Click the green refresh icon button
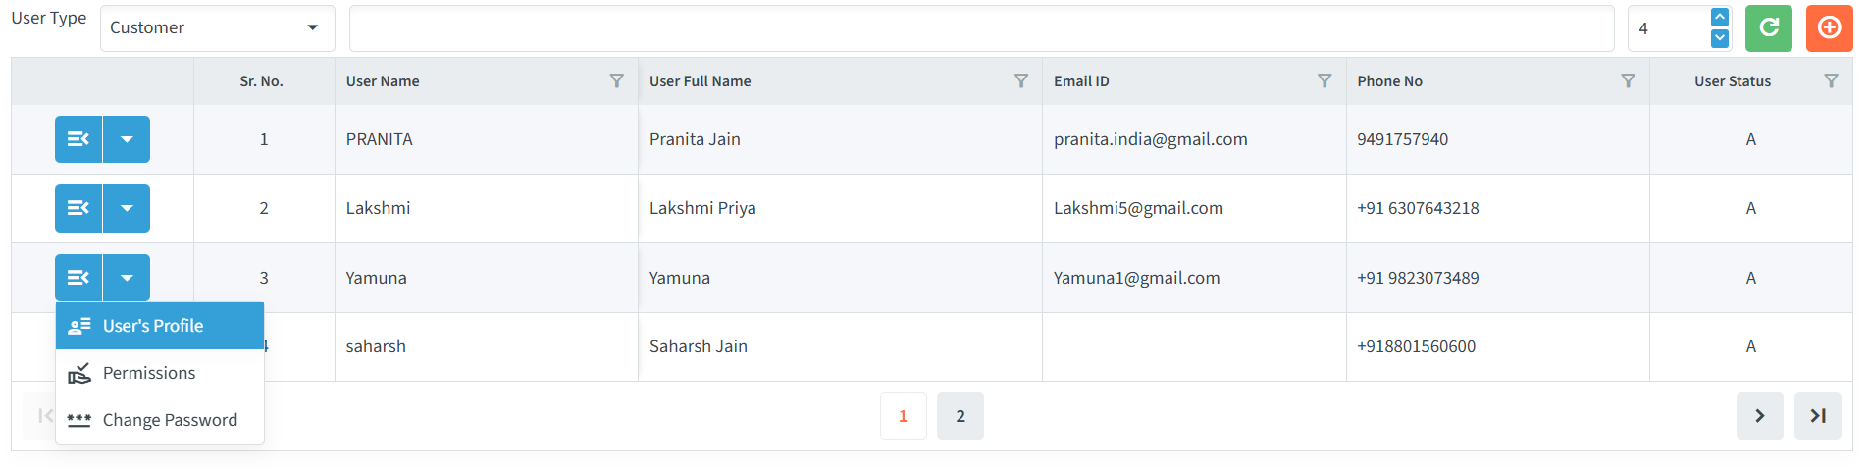 click(1768, 28)
